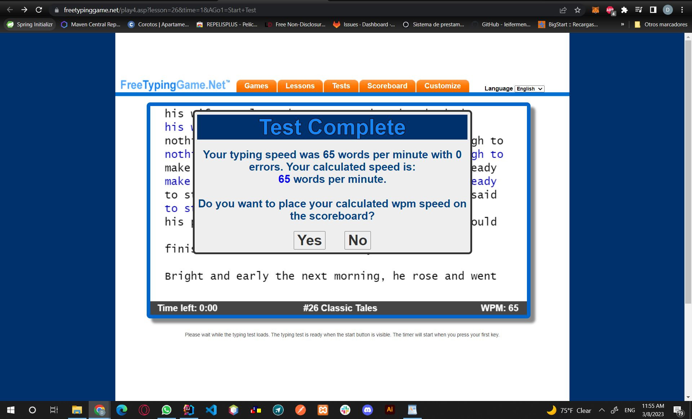Launch Visual Studio Code from taskbar
This screenshot has height=419, width=692.
(211, 410)
